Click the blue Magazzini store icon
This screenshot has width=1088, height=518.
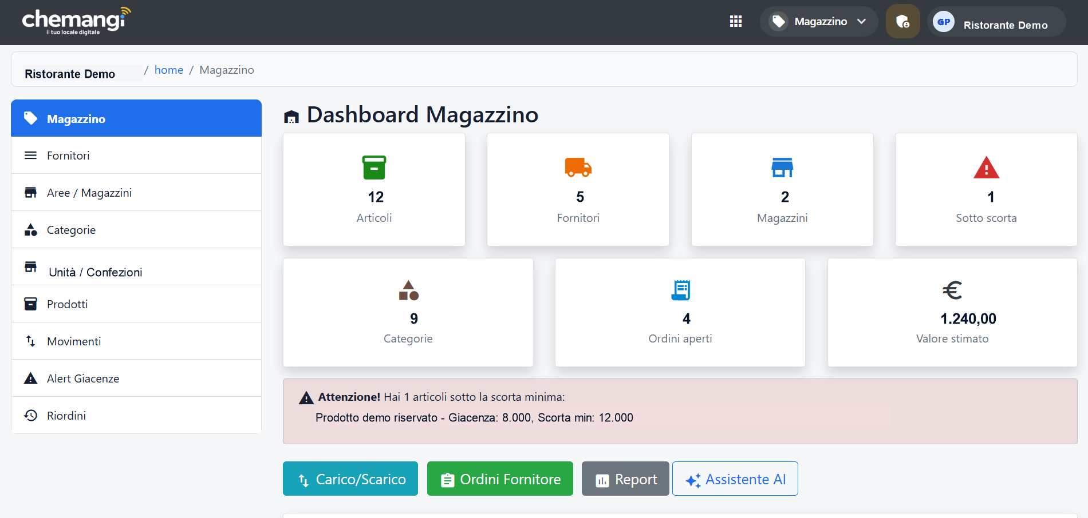(x=782, y=168)
